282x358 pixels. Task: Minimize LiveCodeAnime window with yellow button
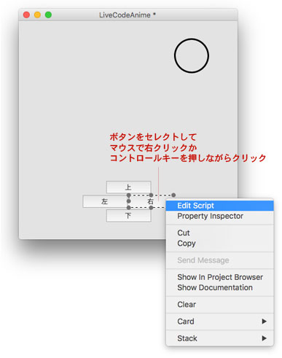click(x=37, y=15)
